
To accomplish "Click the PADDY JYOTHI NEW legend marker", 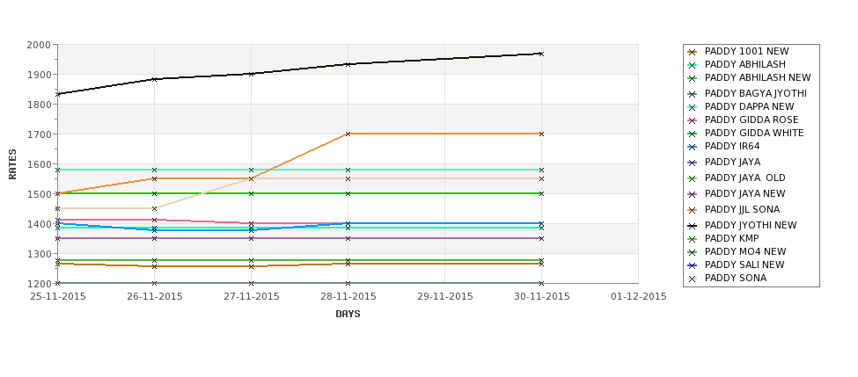I will (693, 226).
